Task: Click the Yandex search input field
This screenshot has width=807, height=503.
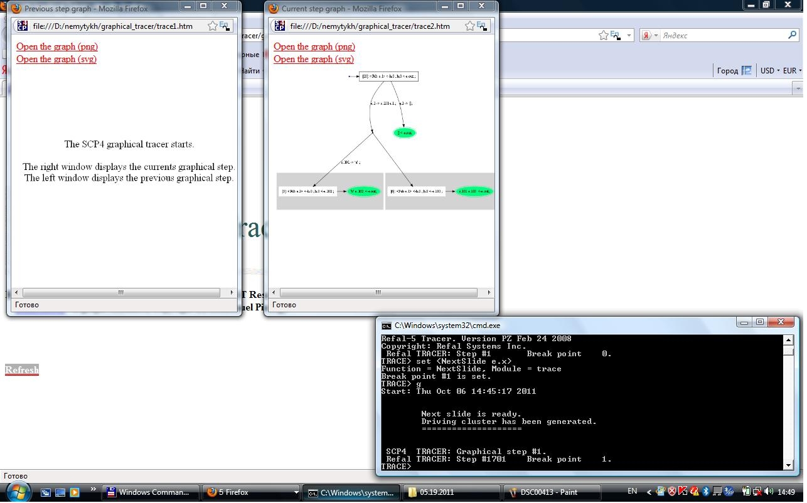Action: (x=722, y=36)
